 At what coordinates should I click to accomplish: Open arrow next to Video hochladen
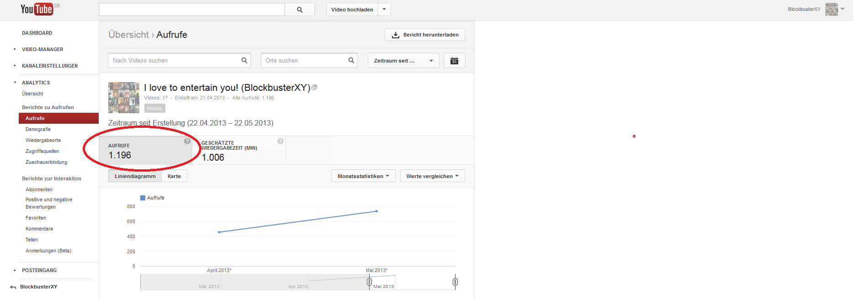click(384, 9)
